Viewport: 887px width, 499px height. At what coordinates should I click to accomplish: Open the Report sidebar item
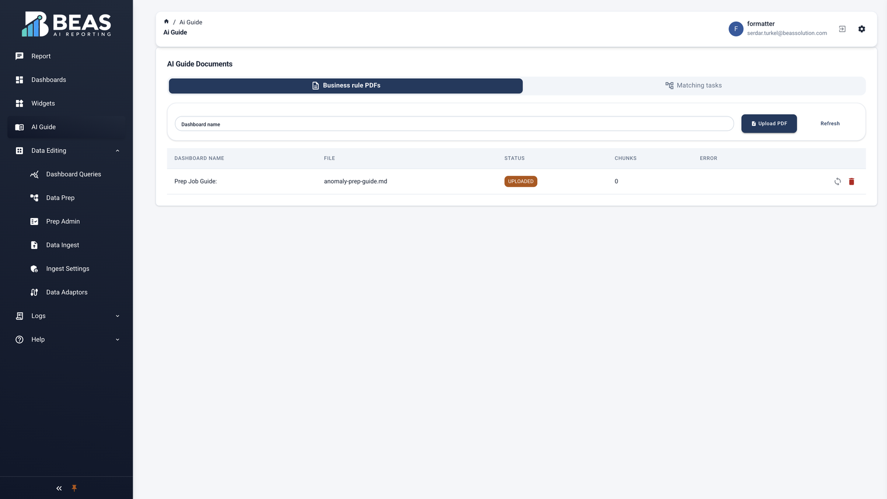tap(67, 56)
